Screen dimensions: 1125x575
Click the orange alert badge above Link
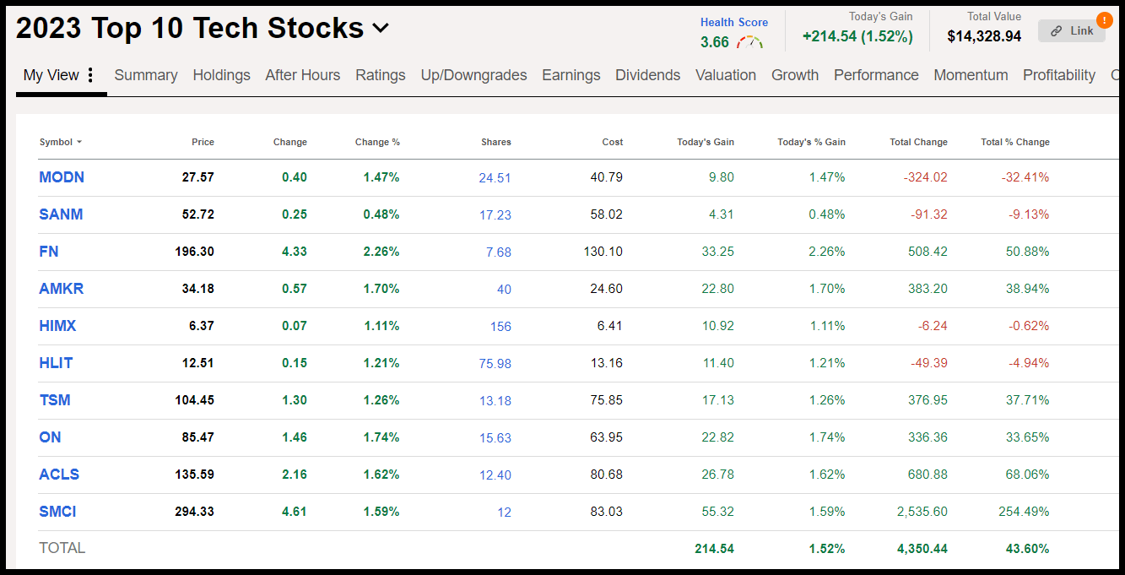[1104, 19]
